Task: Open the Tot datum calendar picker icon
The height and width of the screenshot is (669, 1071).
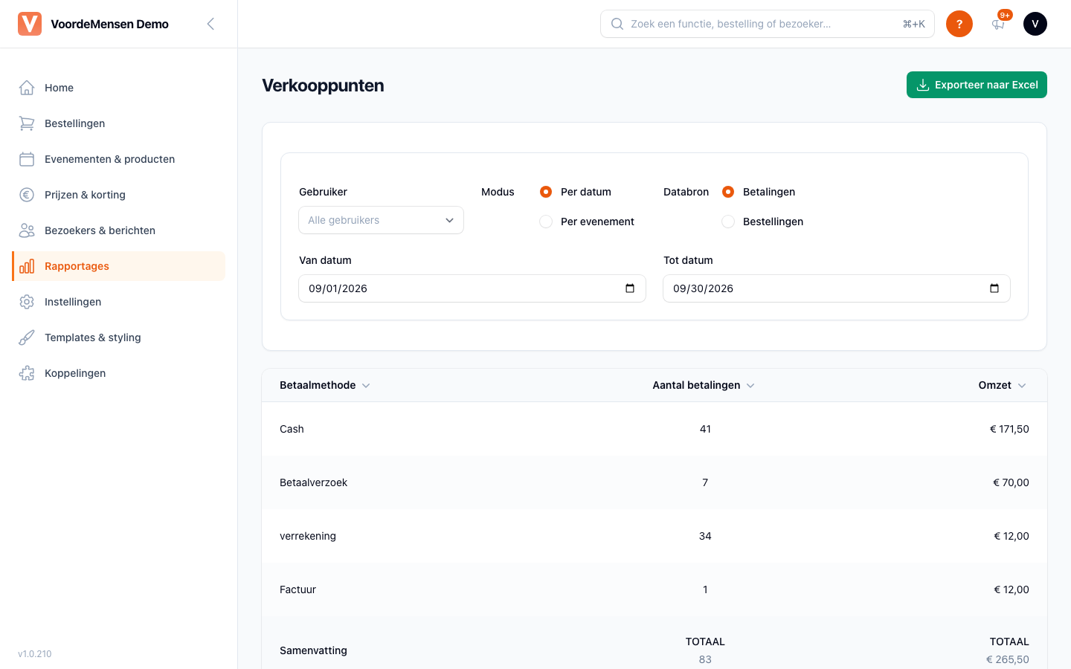Action: point(994,288)
